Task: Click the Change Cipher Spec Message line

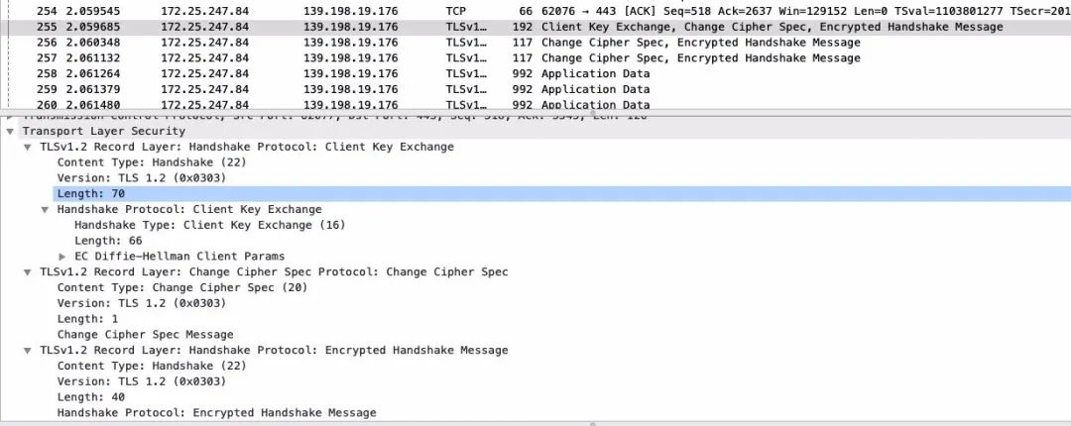Action: [x=145, y=335]
